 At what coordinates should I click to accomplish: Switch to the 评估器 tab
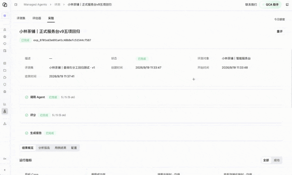point(36,18)
